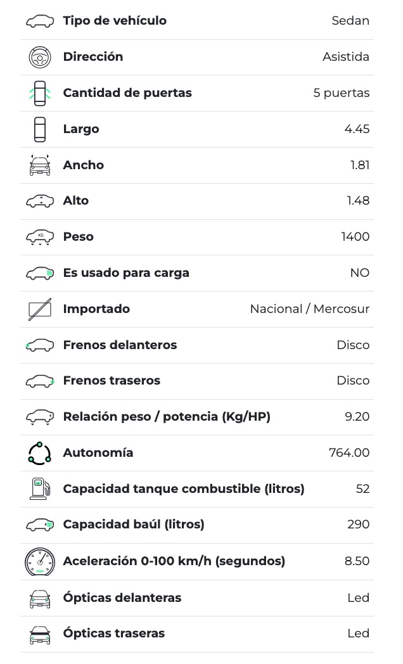Click the steering wheel icon for Dirección
Screen dimensions: 403x664
point(40,58)
